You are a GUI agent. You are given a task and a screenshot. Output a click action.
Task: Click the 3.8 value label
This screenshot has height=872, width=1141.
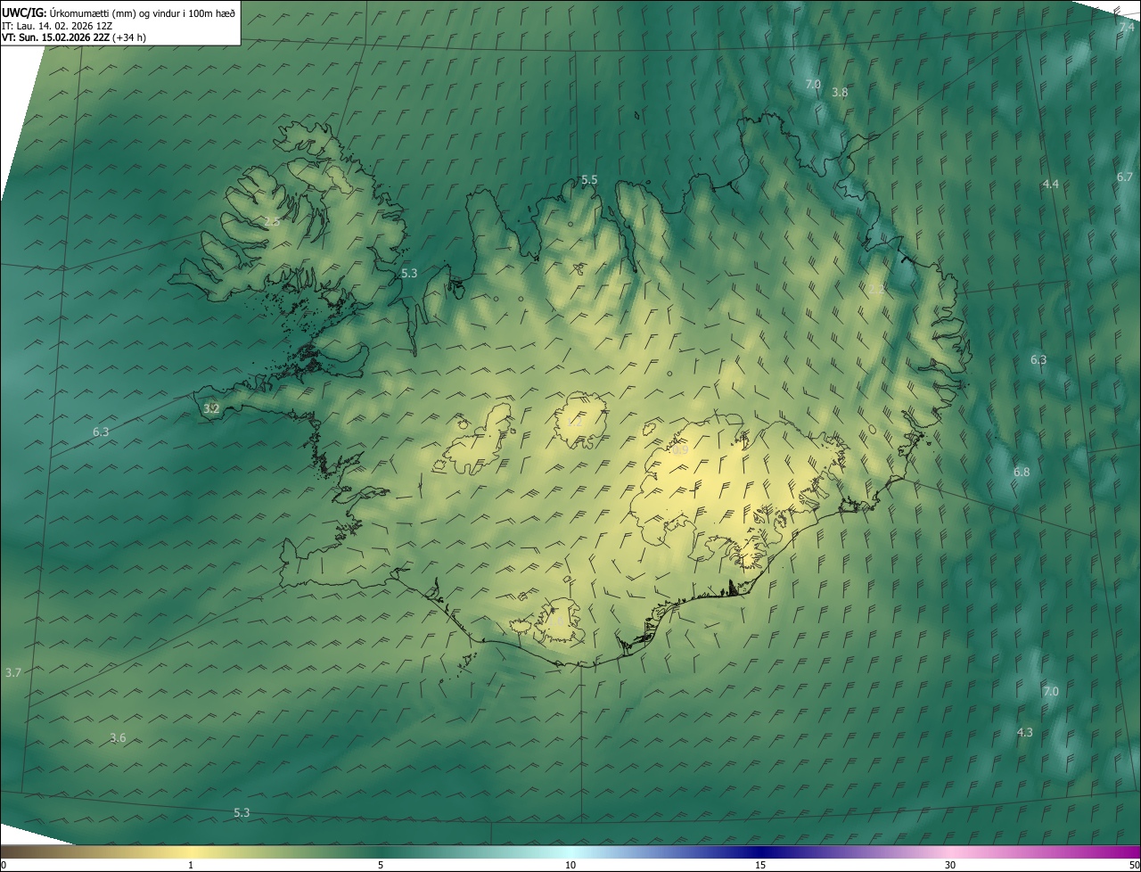[840, 93]
